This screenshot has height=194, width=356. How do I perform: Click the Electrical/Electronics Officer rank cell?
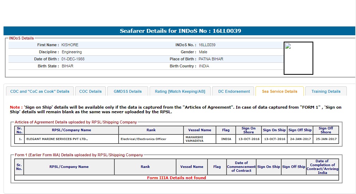click(x=143, y=139)
